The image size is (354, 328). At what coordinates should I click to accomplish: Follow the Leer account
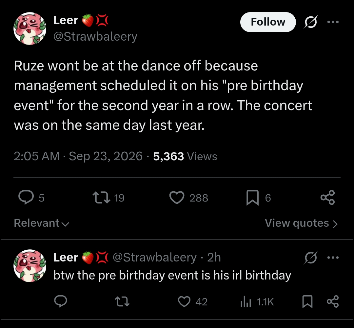click(268, 22)
